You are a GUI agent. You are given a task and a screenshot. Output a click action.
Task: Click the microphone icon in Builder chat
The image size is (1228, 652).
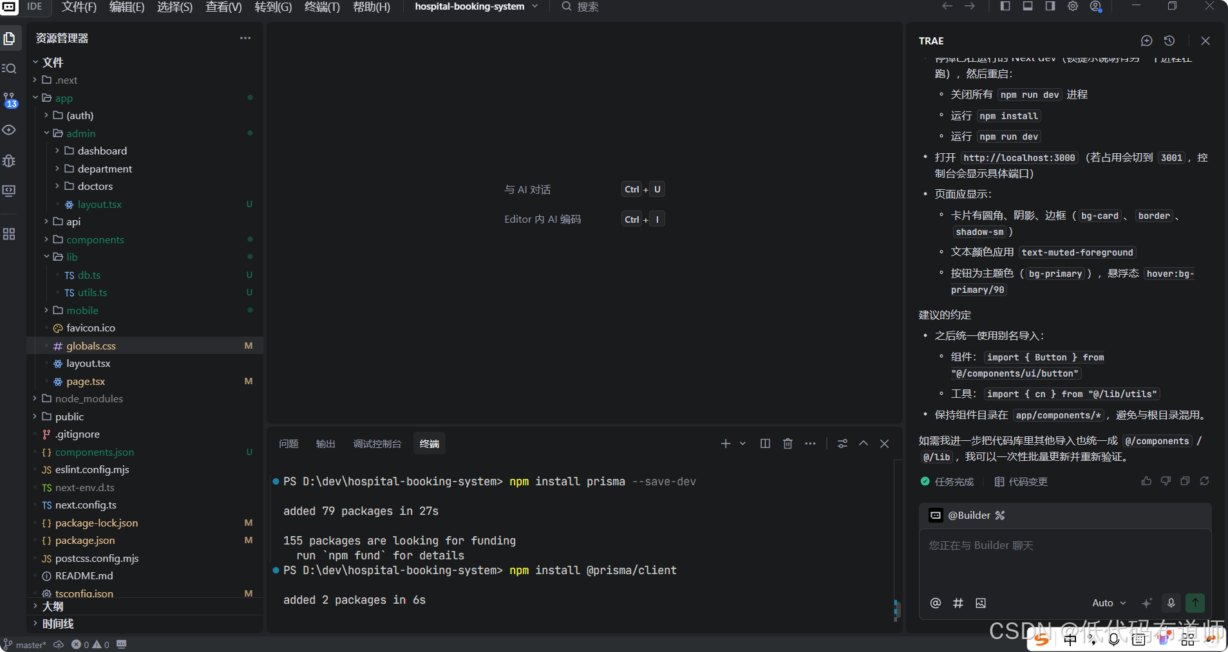(x=1171, y=603)
